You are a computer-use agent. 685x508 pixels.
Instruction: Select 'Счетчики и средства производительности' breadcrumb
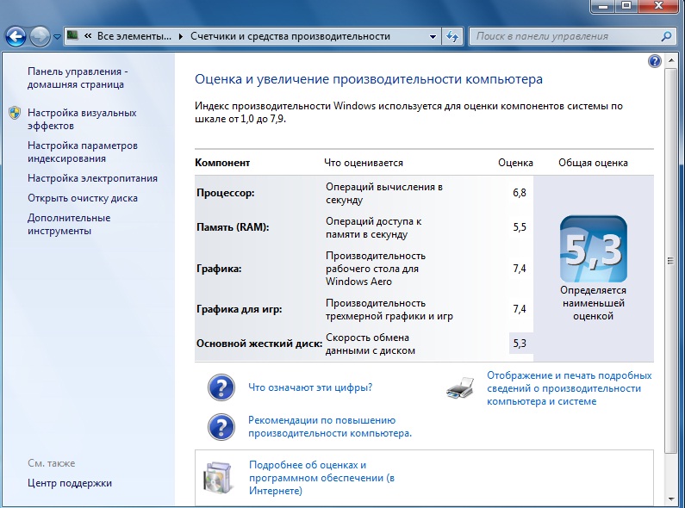[x=289, y=37]
